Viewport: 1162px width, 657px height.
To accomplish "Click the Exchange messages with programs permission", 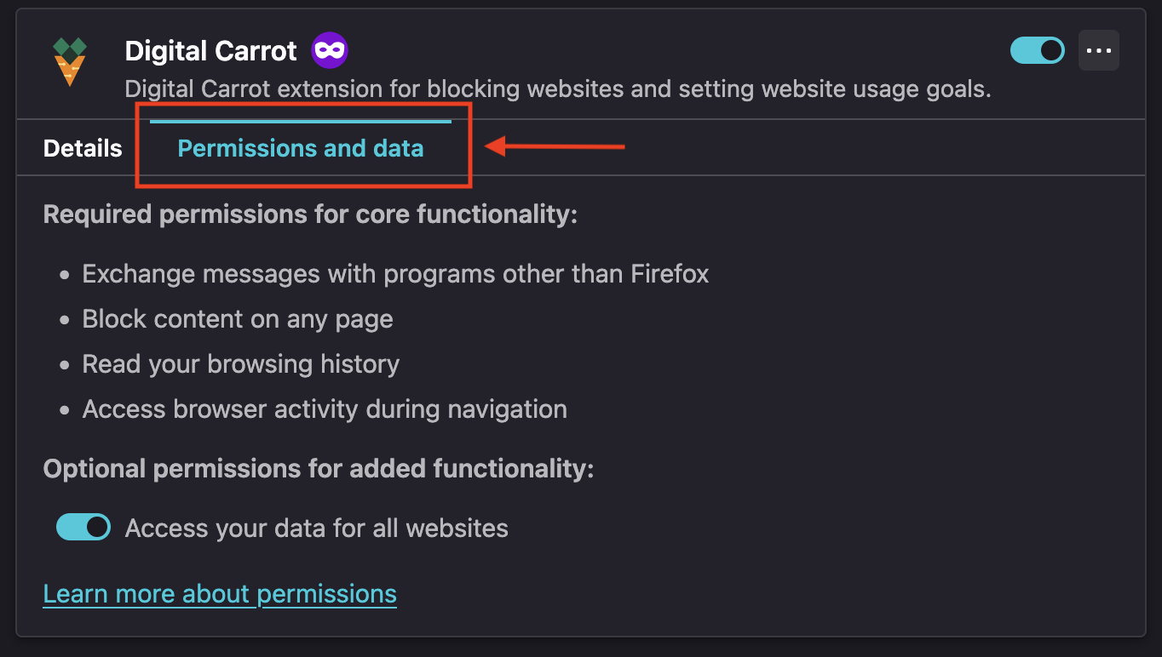I will (395, 274).
